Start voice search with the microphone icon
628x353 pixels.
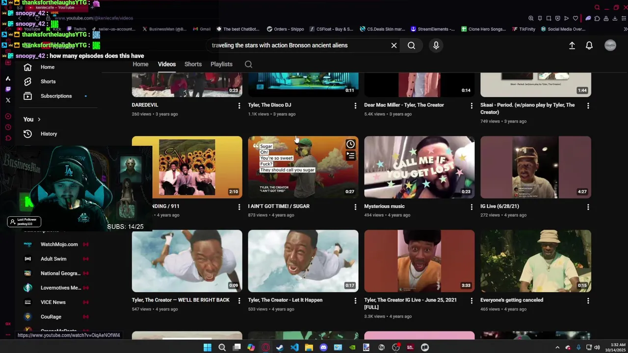point(436,46)
